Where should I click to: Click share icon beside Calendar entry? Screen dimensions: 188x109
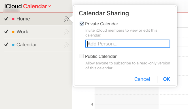(x=67, y=45)
